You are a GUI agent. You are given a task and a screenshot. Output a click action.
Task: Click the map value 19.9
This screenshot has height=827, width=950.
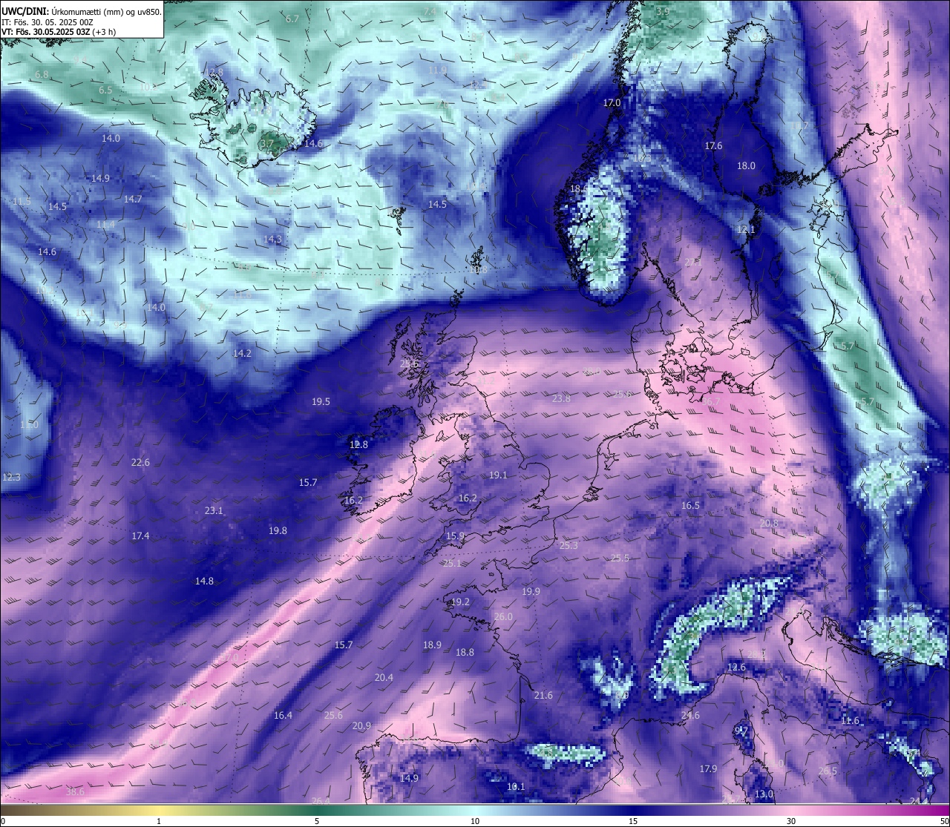tap(531, 591)
